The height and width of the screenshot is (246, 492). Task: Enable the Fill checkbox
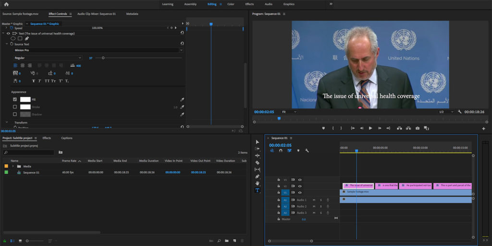click(15, 99)
